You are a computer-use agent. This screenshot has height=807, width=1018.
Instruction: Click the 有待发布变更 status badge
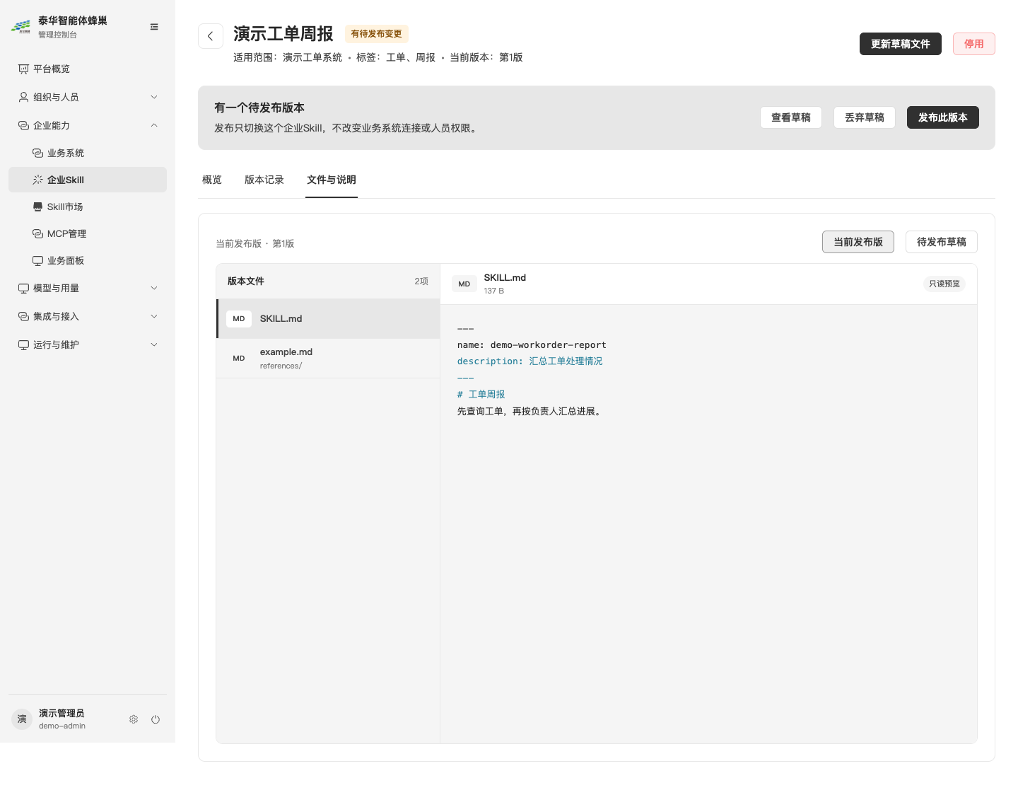click(377, 34)
